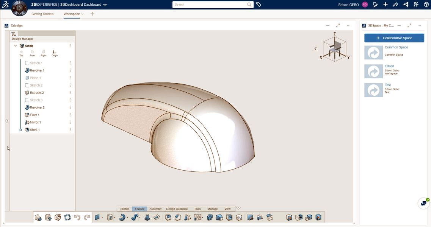Click the Undo arrow in the toolbar
The image size is (431, 227).
[x=77, y=217]
